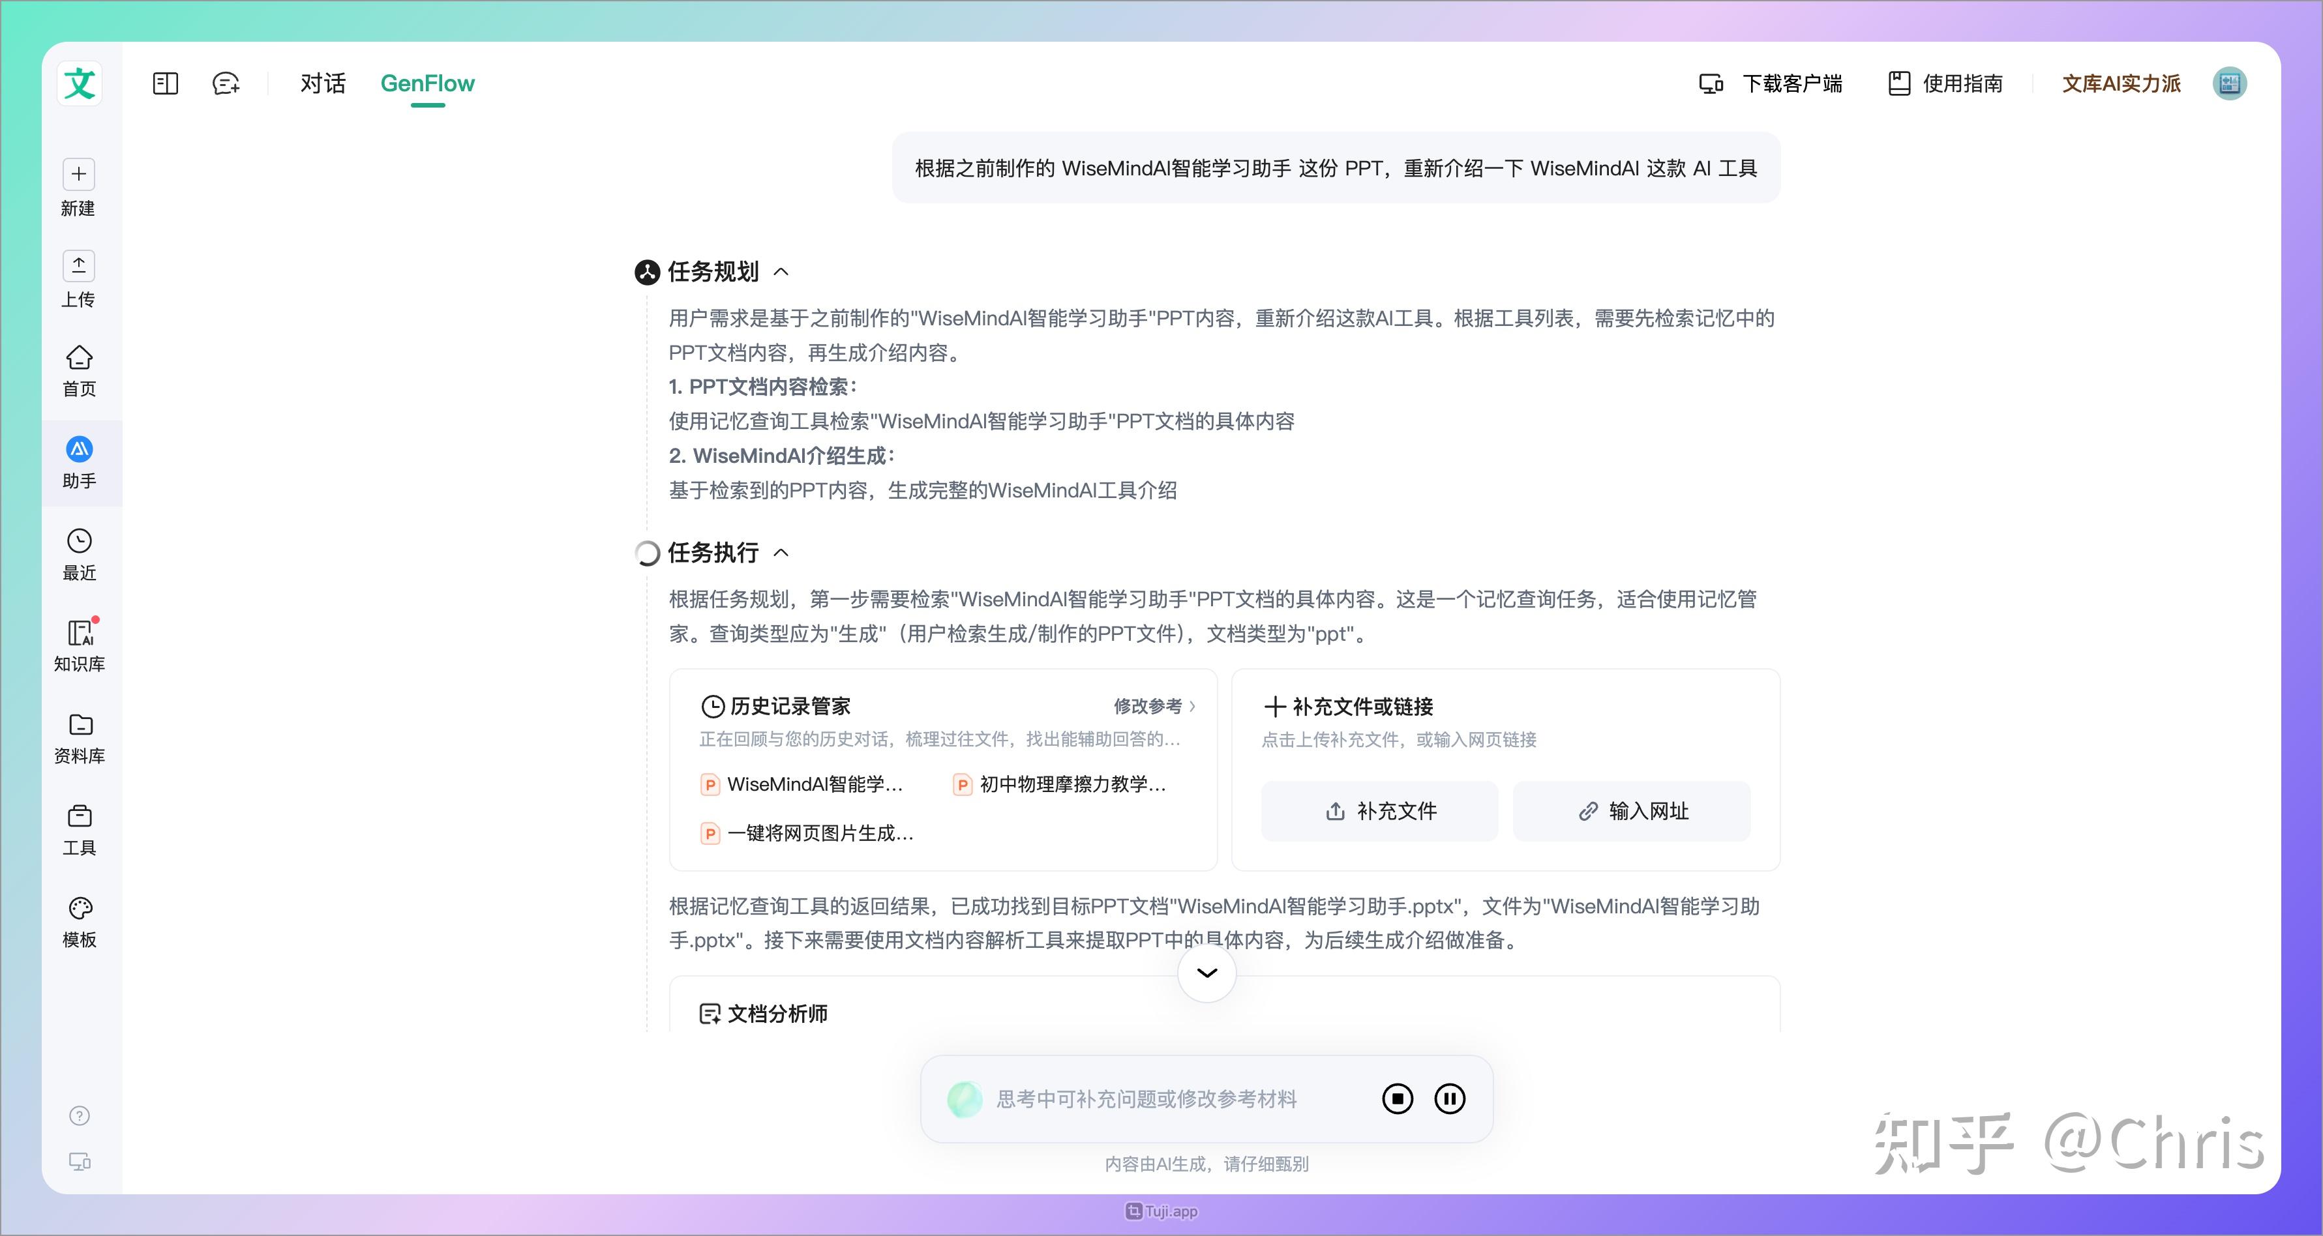Screen dimensions: 2323x1236
Task: Open 知识库 knowledge base in sidebar
Action: (x=78, y=633)
